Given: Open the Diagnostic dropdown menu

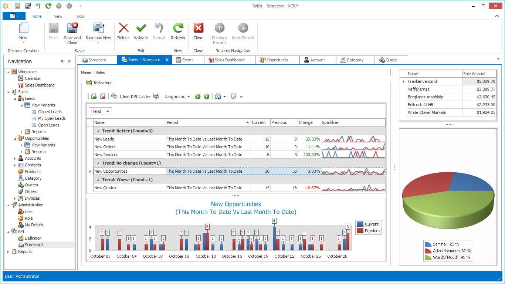Looking at the screenshot, I should point(177,97).
